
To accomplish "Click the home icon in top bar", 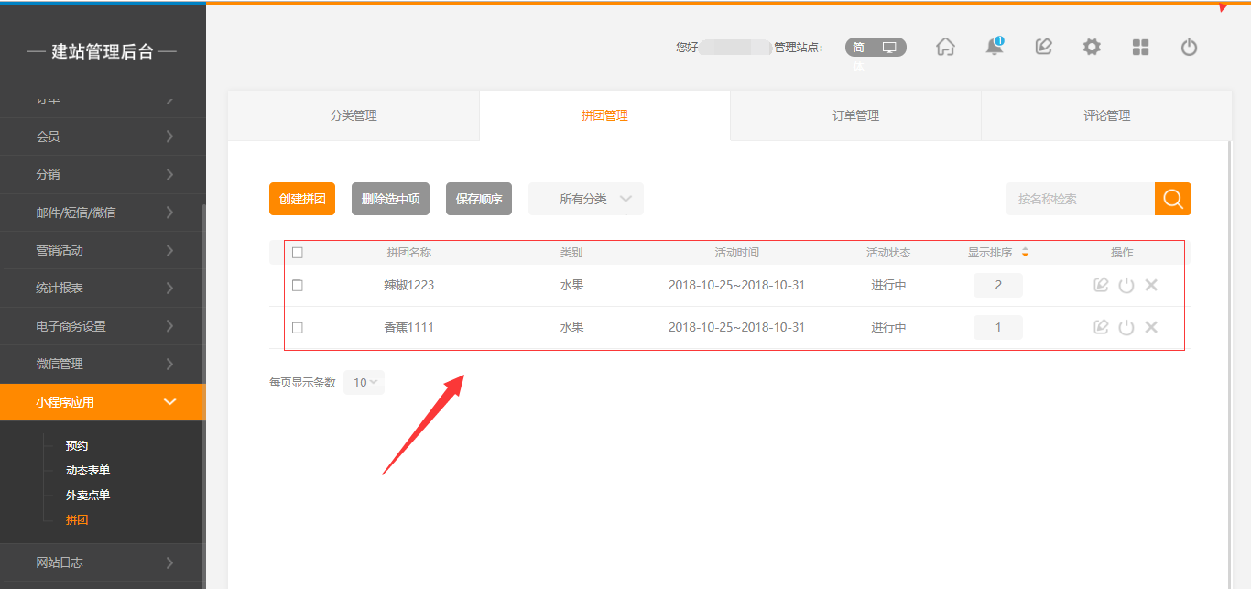I will (945, 47).
